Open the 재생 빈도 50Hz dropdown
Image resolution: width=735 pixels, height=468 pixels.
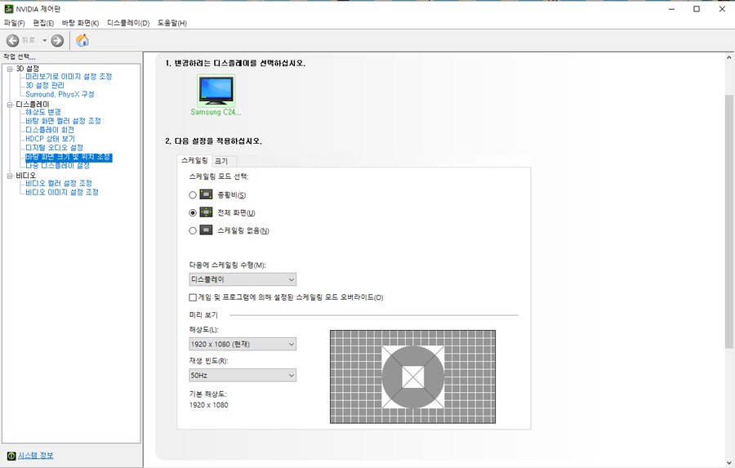243,375
